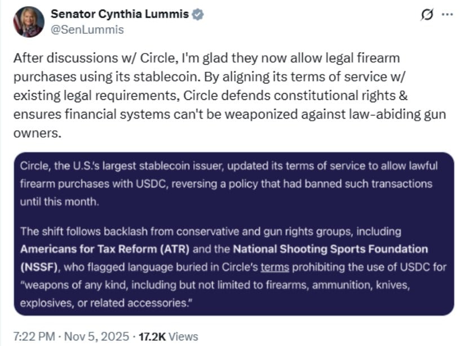Click the display name Senator Cynthia Lummis
This screenshot has height=346, width=465.
coord(121,15)
